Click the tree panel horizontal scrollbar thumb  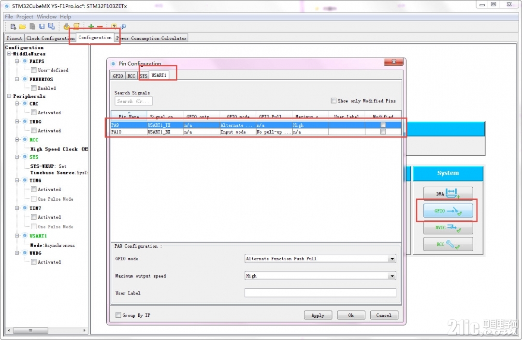pyautogui.click(x=30, y=330)
